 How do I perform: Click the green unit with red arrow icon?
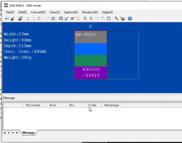(122, 19)
